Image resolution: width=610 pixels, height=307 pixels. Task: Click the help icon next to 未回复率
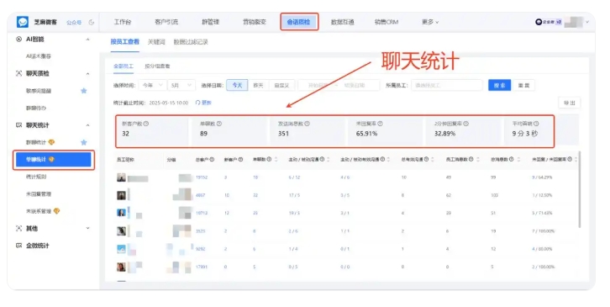(380, 124)
